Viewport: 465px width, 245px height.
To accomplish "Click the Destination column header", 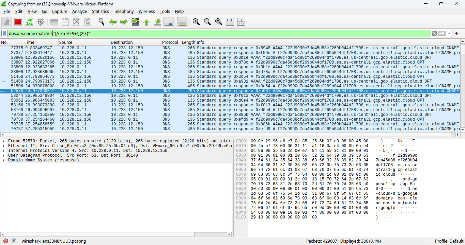I will click(x=136, y=42).
